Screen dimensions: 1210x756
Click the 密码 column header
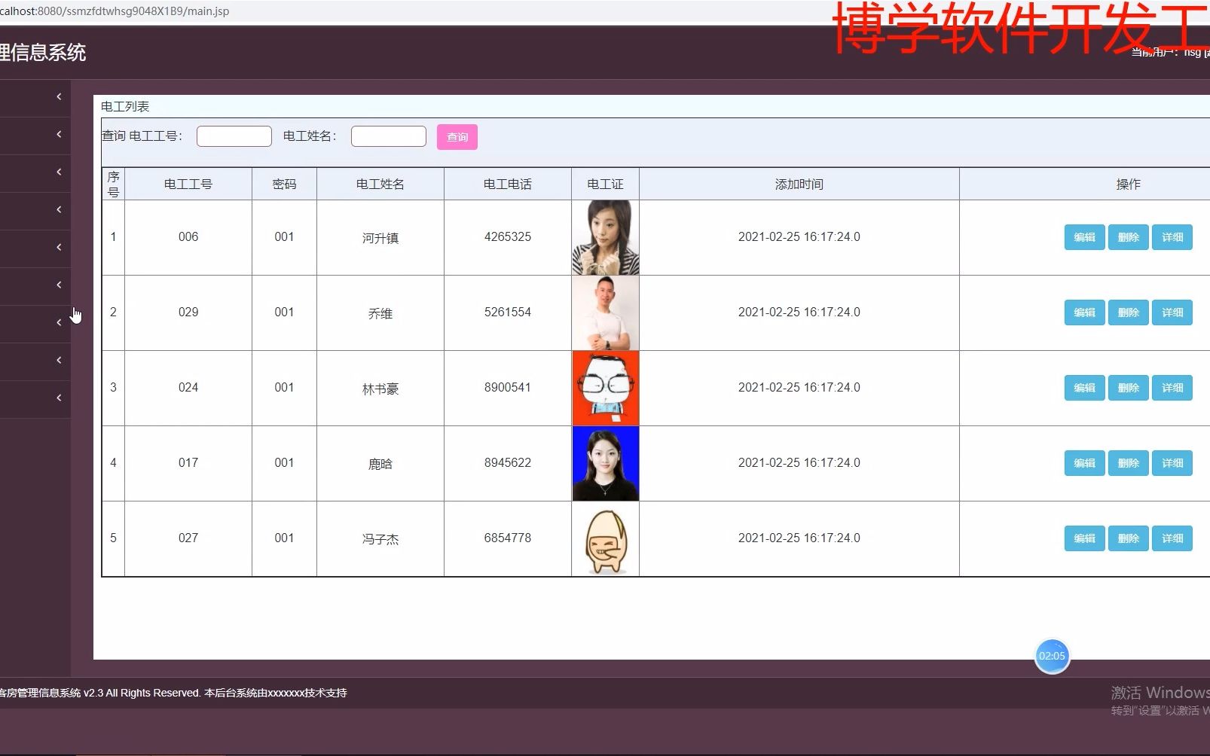284,184
